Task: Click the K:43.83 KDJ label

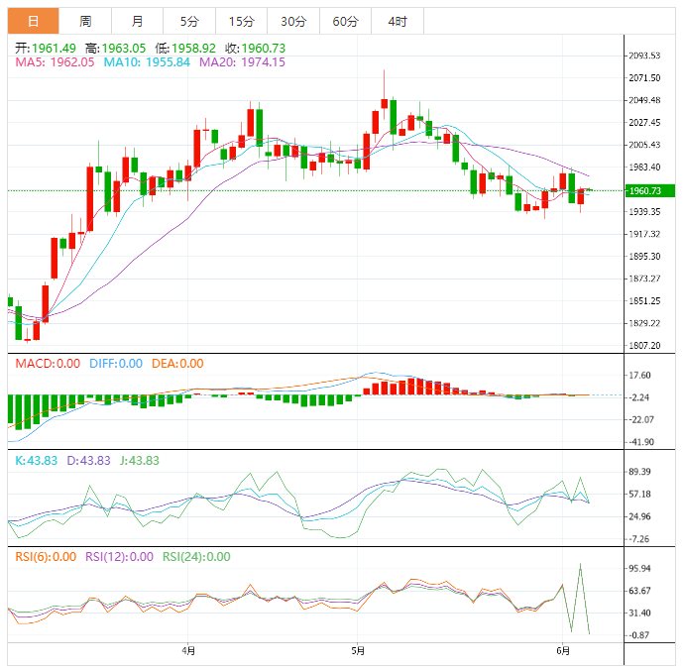Action: [35, 461]
